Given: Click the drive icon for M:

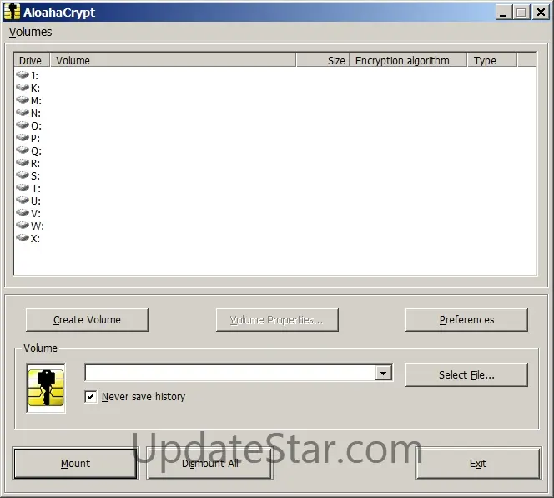Looking at the screenshot, I should (23, 100).
